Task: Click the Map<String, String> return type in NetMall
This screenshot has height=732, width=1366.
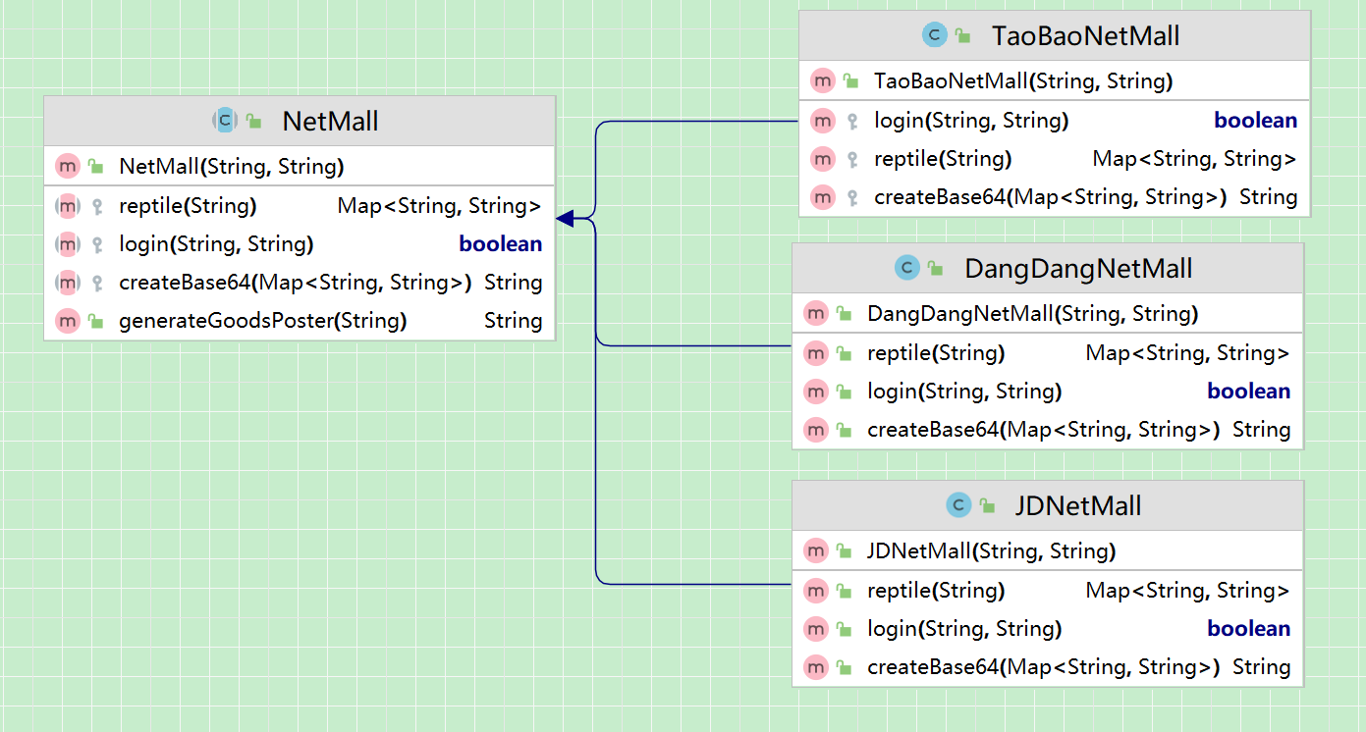Action: coord(439,206)
